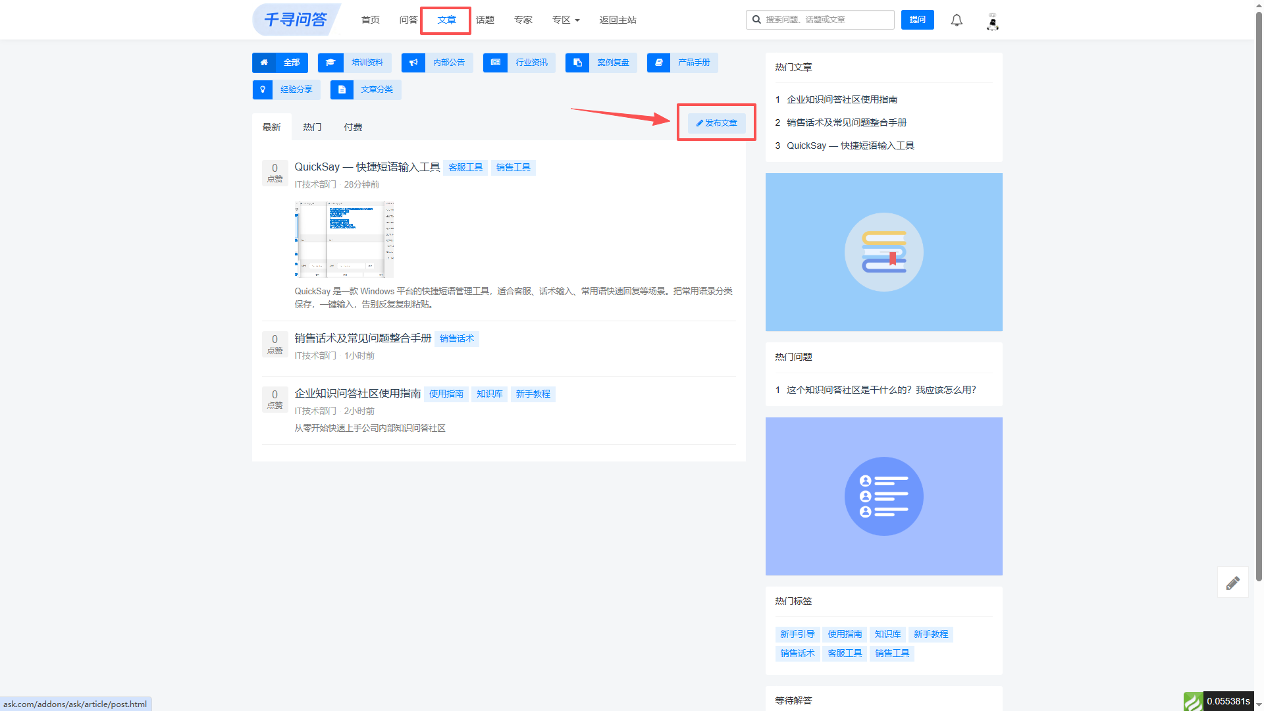The image size is (1264, 711).
Task: Click the book 产品手册 category icon
Action: click(x=658, y=63)
